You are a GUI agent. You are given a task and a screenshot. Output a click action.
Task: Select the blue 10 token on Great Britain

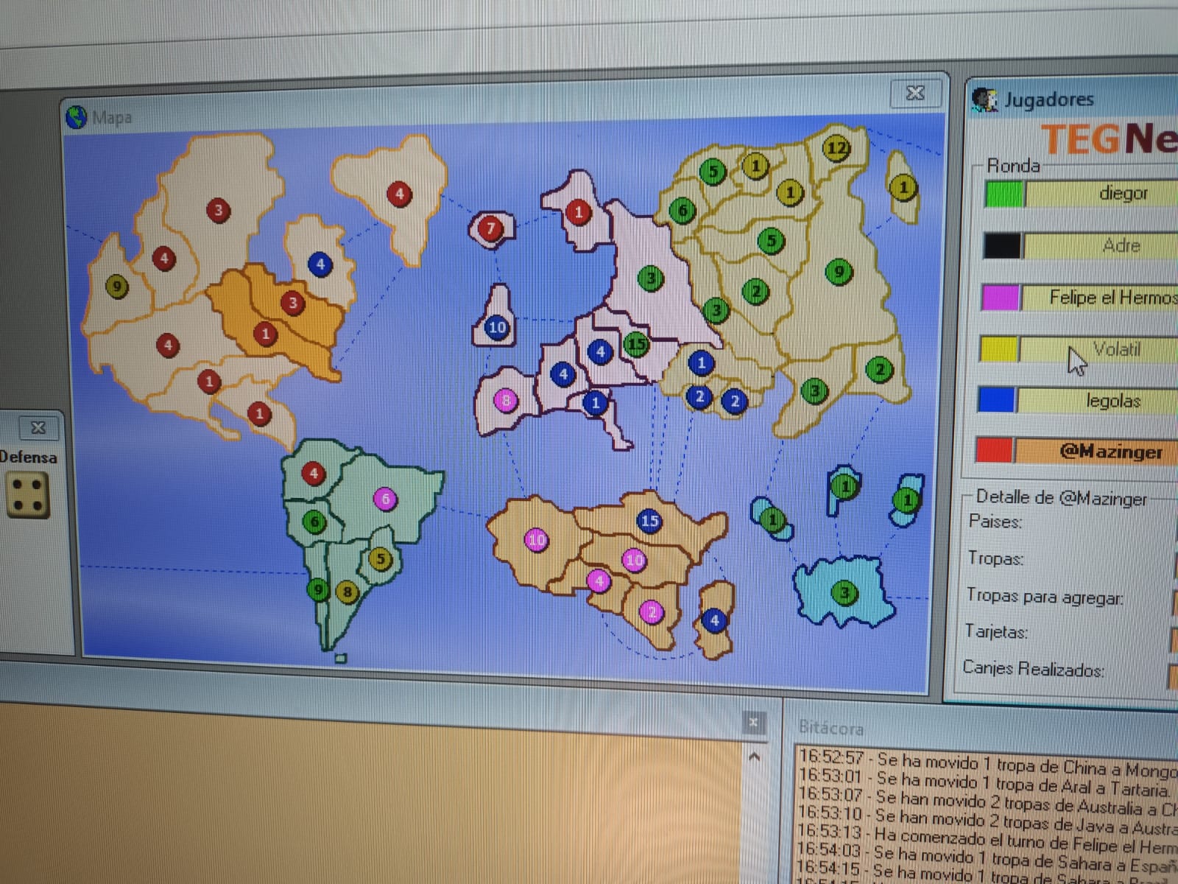coord(497,327)
